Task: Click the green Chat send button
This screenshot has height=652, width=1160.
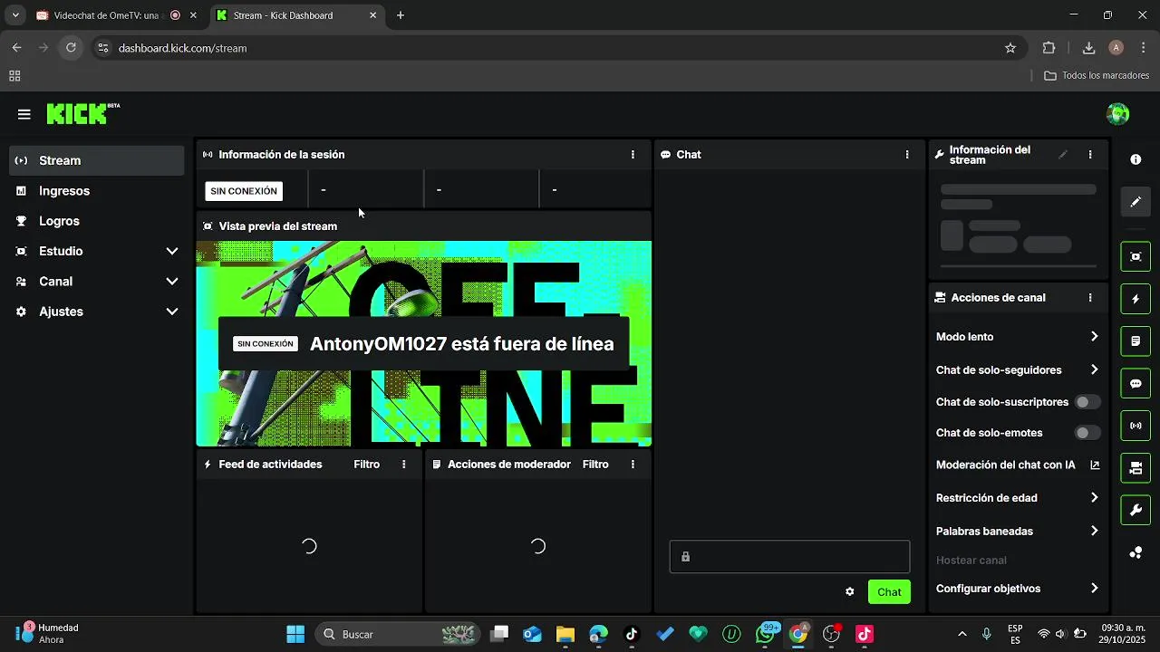Action: pos(889,592)
